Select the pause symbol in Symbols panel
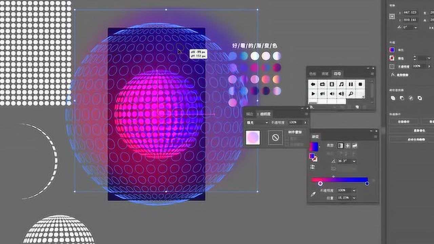Viewport: 434px width, 244px height. [x=351, y=84]
